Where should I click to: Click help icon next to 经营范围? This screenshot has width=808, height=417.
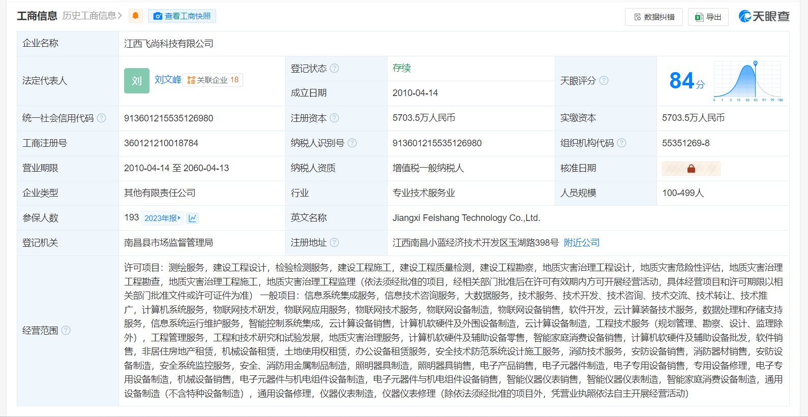66,330
